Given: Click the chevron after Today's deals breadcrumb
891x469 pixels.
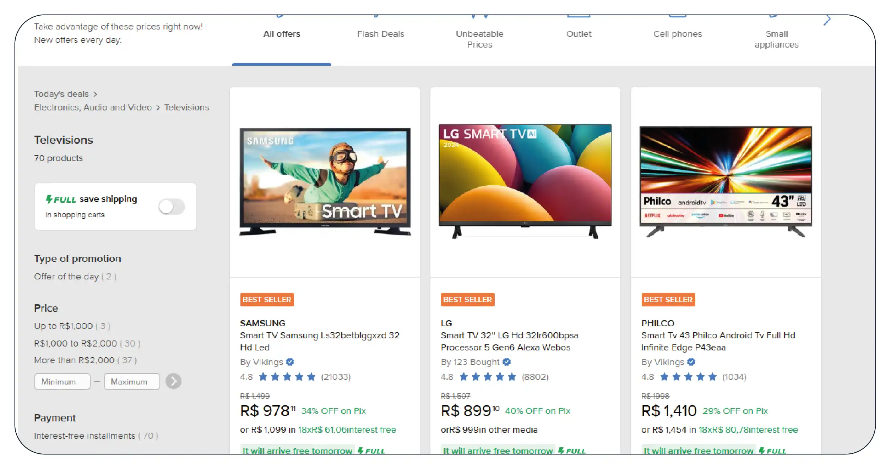Looking at the screenshot, I should pyautogui.click(x=95, y=94).
